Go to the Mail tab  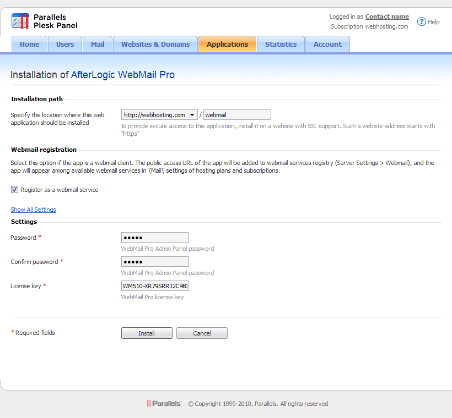98,45
